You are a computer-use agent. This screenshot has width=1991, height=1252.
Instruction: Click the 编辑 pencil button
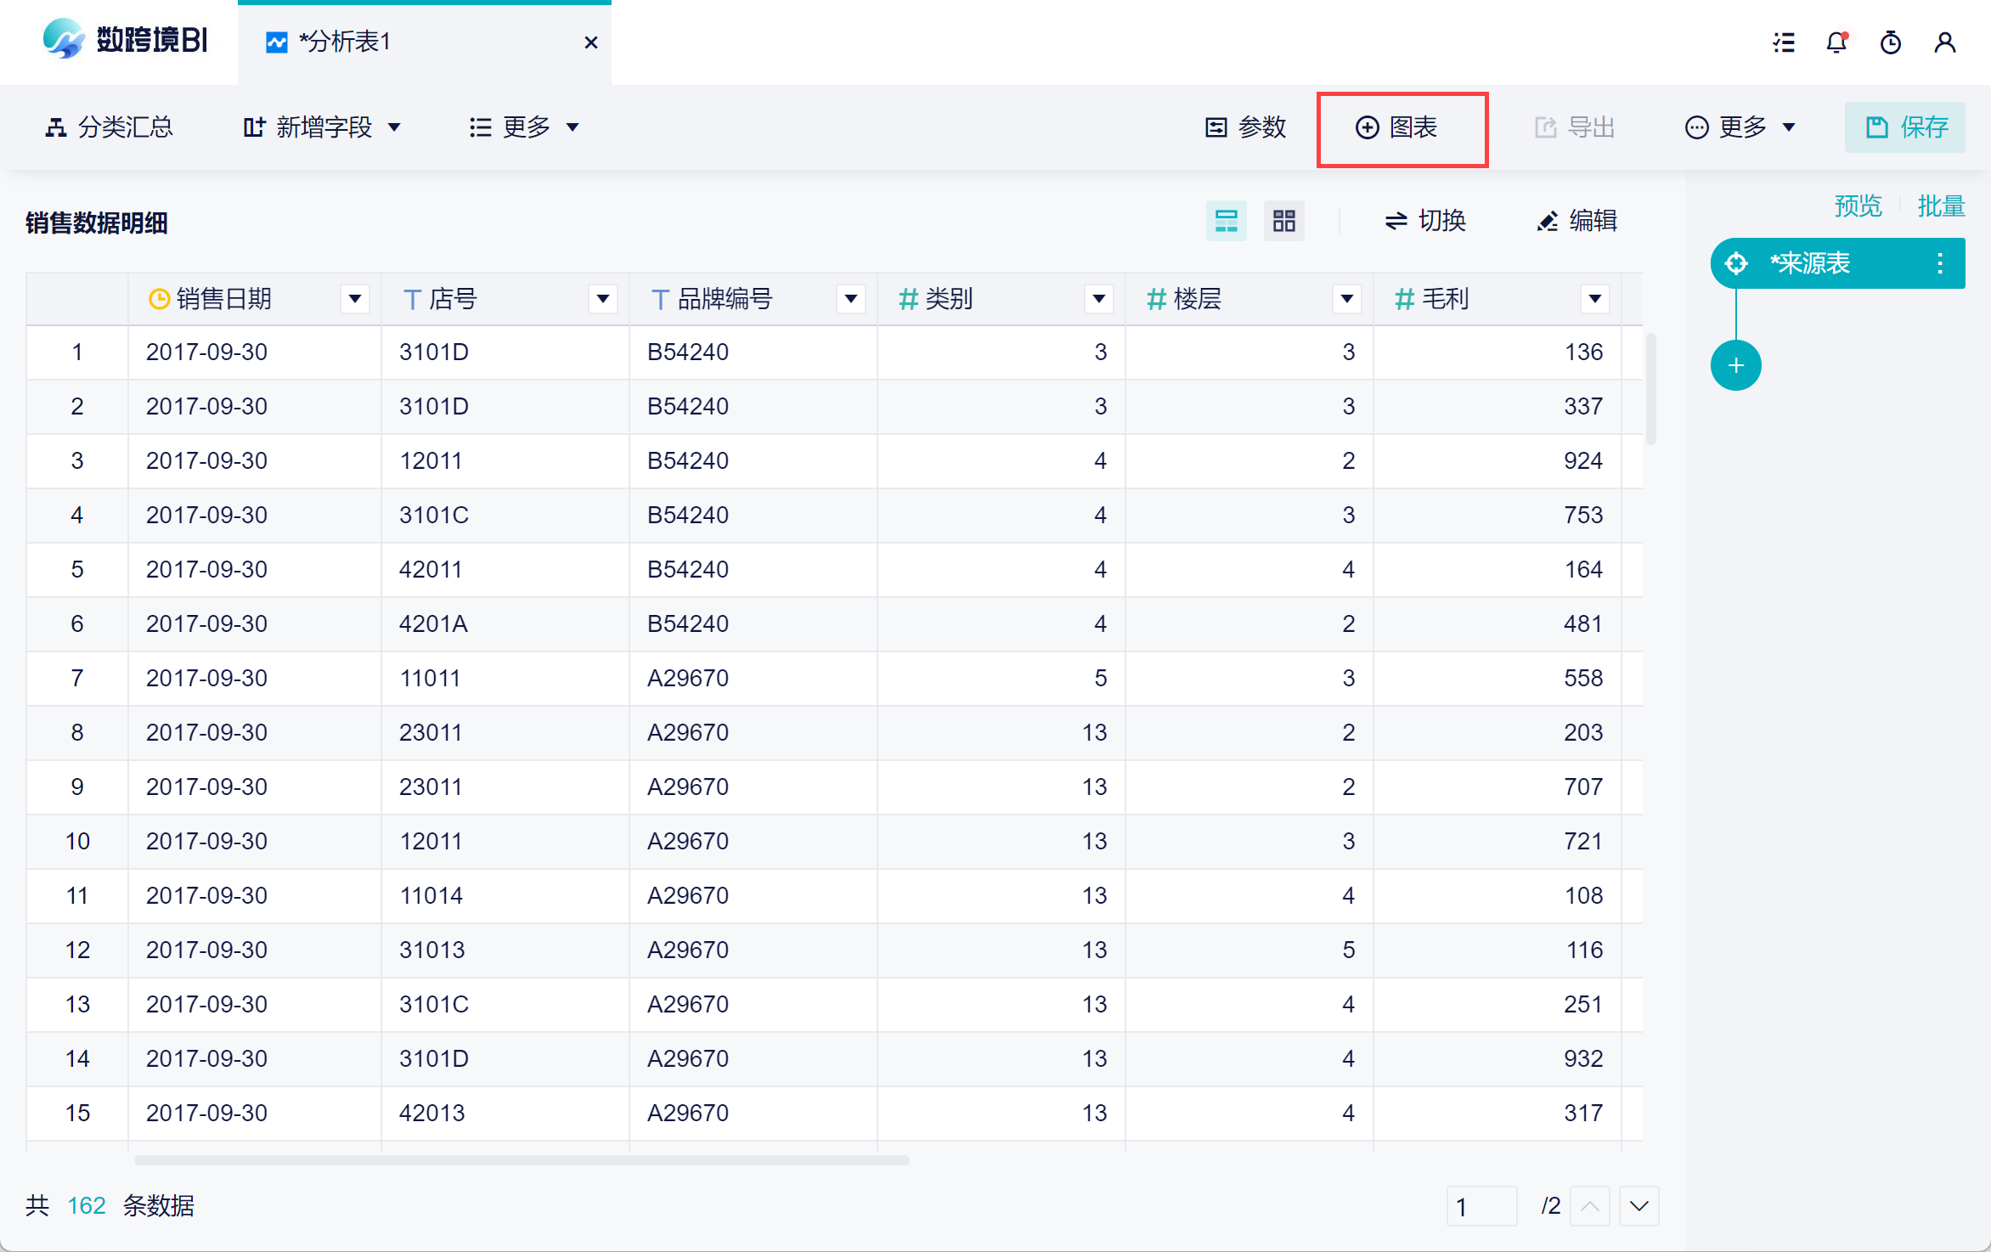pyautogui.click(x=1577, y=221)
